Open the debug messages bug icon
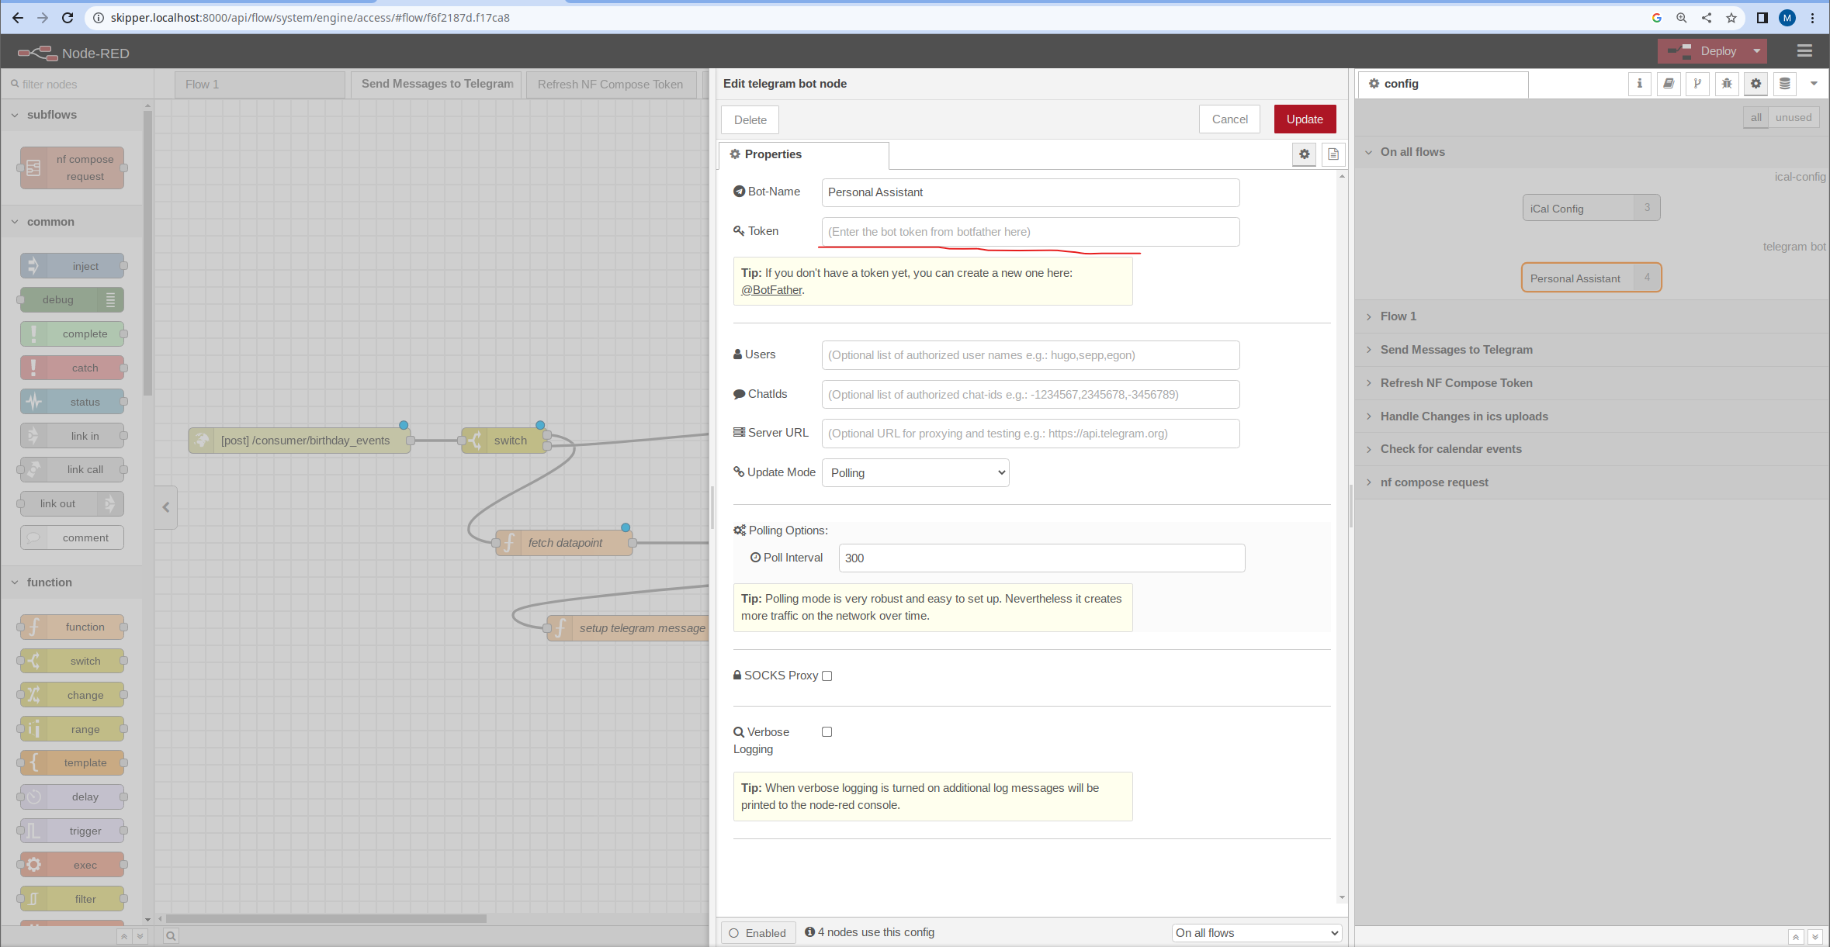Screen dimensions: 1830x947 (1727, 84)
